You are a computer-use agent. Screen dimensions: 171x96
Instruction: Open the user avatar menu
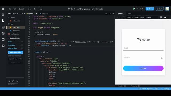(x=167, y=9)
